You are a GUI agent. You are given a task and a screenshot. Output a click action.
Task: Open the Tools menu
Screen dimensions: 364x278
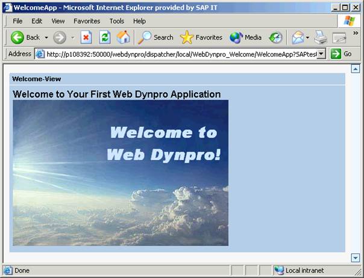coord(117,21)
